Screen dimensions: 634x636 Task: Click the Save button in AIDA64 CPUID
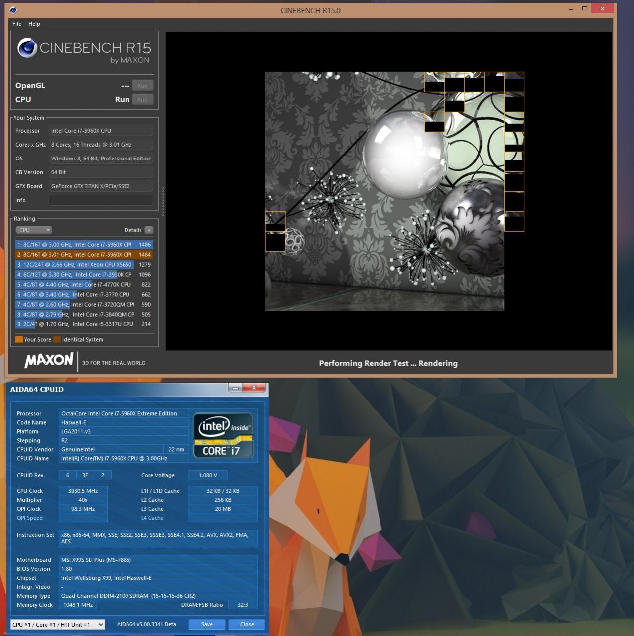(x=207, y=625)
